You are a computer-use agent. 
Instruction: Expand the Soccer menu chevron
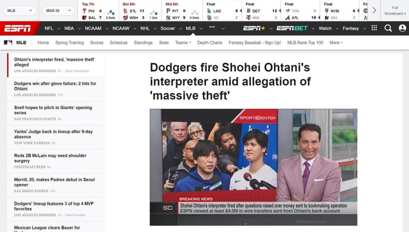(x=180, y=29)
